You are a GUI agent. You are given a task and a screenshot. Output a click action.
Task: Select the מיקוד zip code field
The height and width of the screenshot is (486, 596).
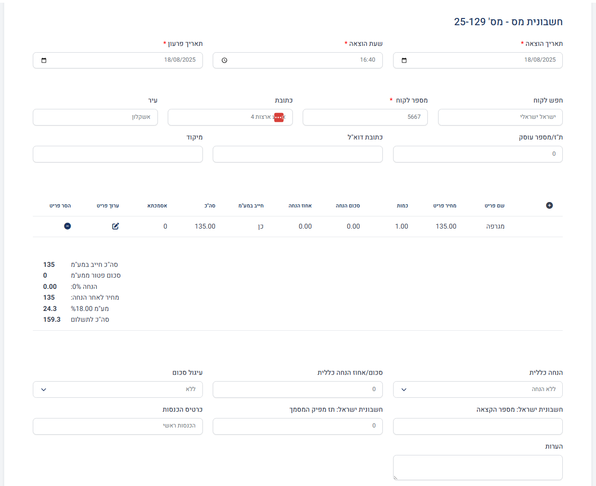tap(118, 154)
